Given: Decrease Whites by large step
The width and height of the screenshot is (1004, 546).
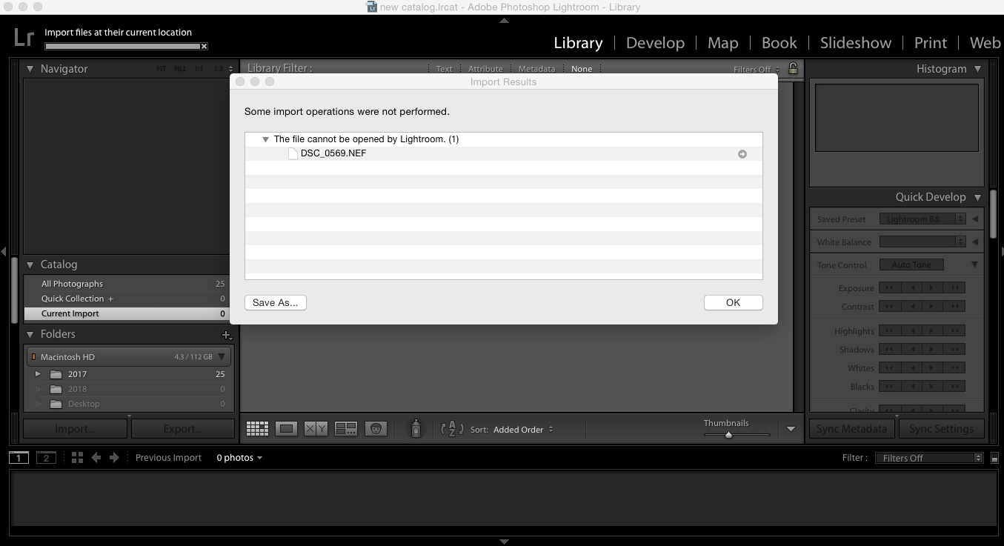Looking at the screenshot, I should coord(890,368).
